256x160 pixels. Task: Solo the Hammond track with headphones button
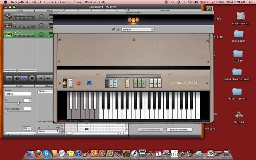coord(24,18)
